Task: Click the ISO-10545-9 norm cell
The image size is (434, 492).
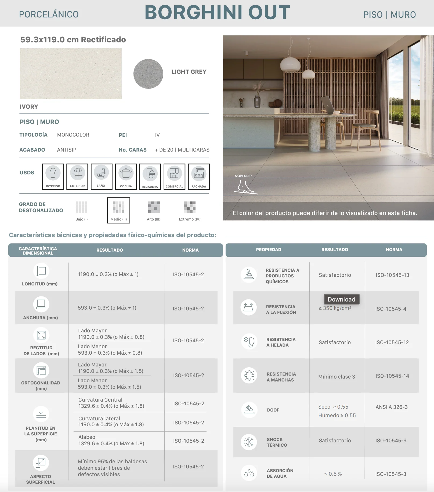Action: coord(391,441)
